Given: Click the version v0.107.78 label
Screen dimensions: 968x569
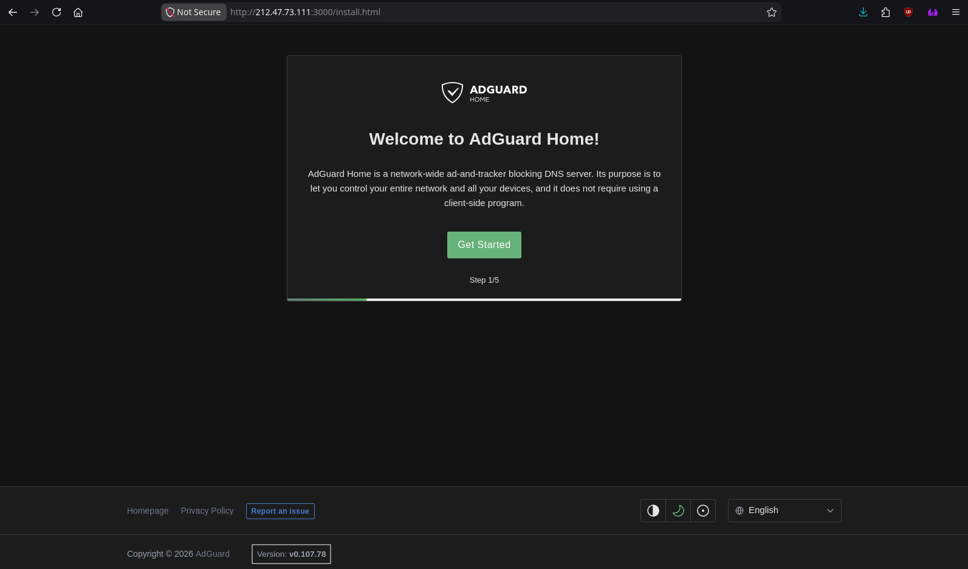Looking at the screenshot, I should point(292,554).
